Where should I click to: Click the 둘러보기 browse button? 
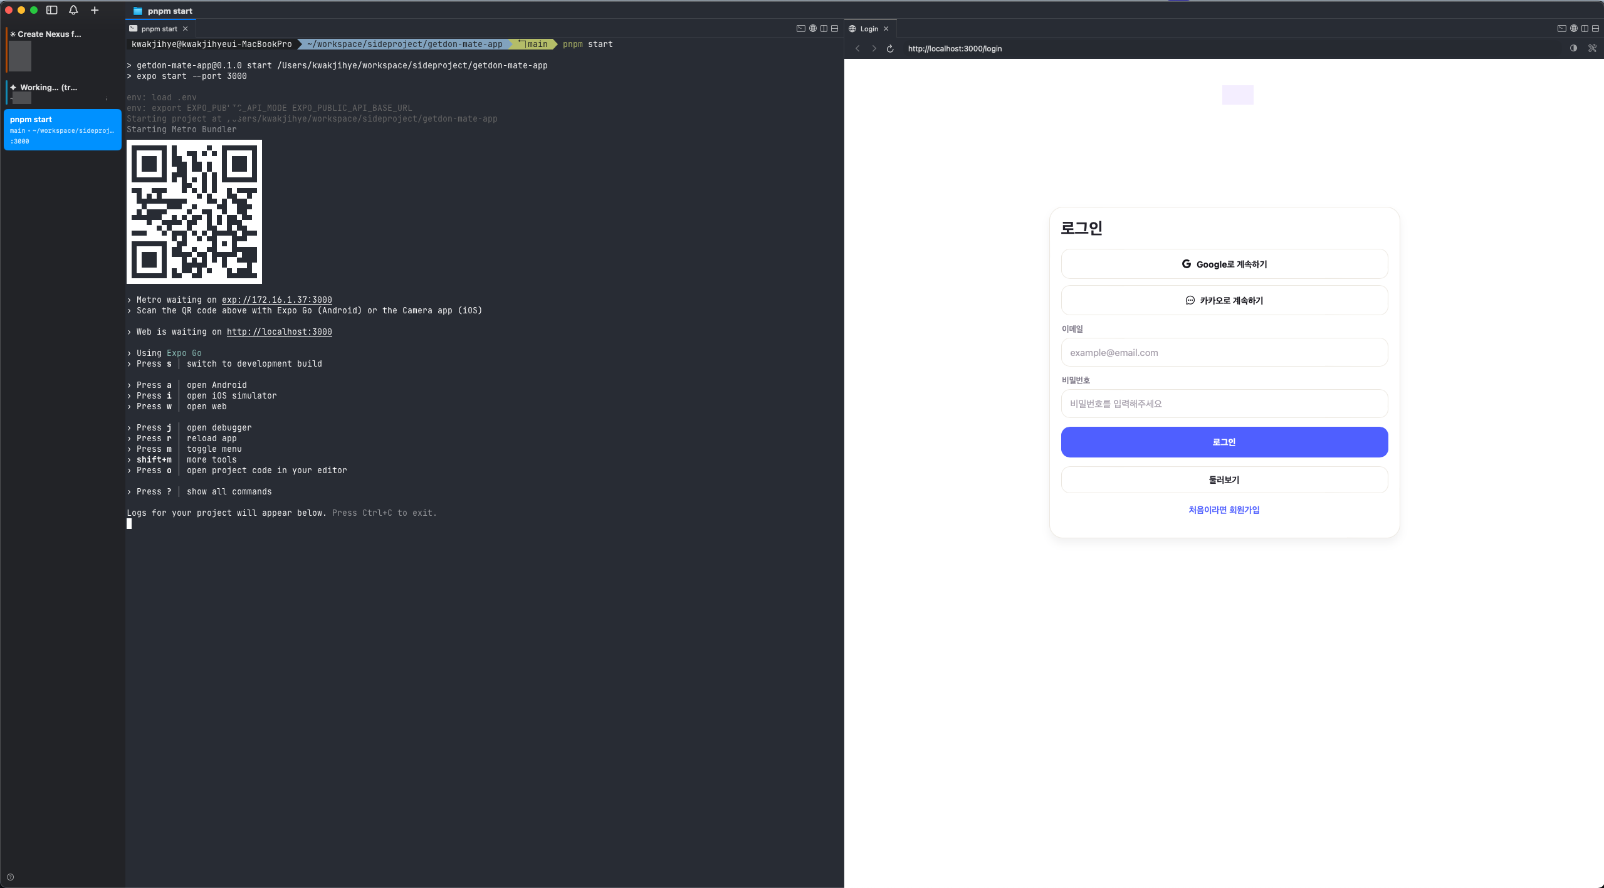1224,479
